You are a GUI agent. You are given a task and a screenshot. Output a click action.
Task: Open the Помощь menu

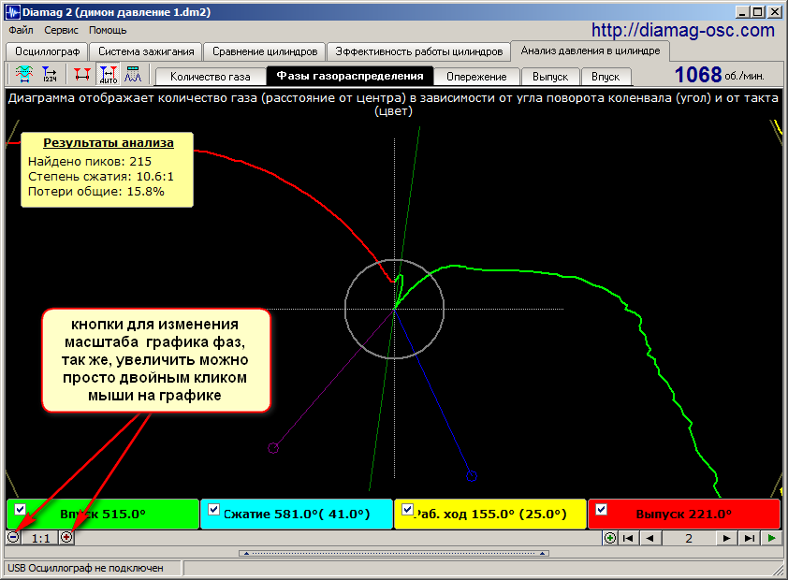coord(108,30)
